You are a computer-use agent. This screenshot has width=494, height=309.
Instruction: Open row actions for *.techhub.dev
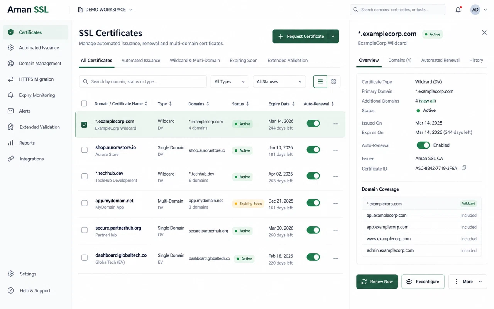click(x=336, y=177)
